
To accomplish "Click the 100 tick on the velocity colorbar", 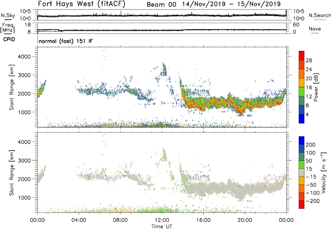I will (311, 153).
